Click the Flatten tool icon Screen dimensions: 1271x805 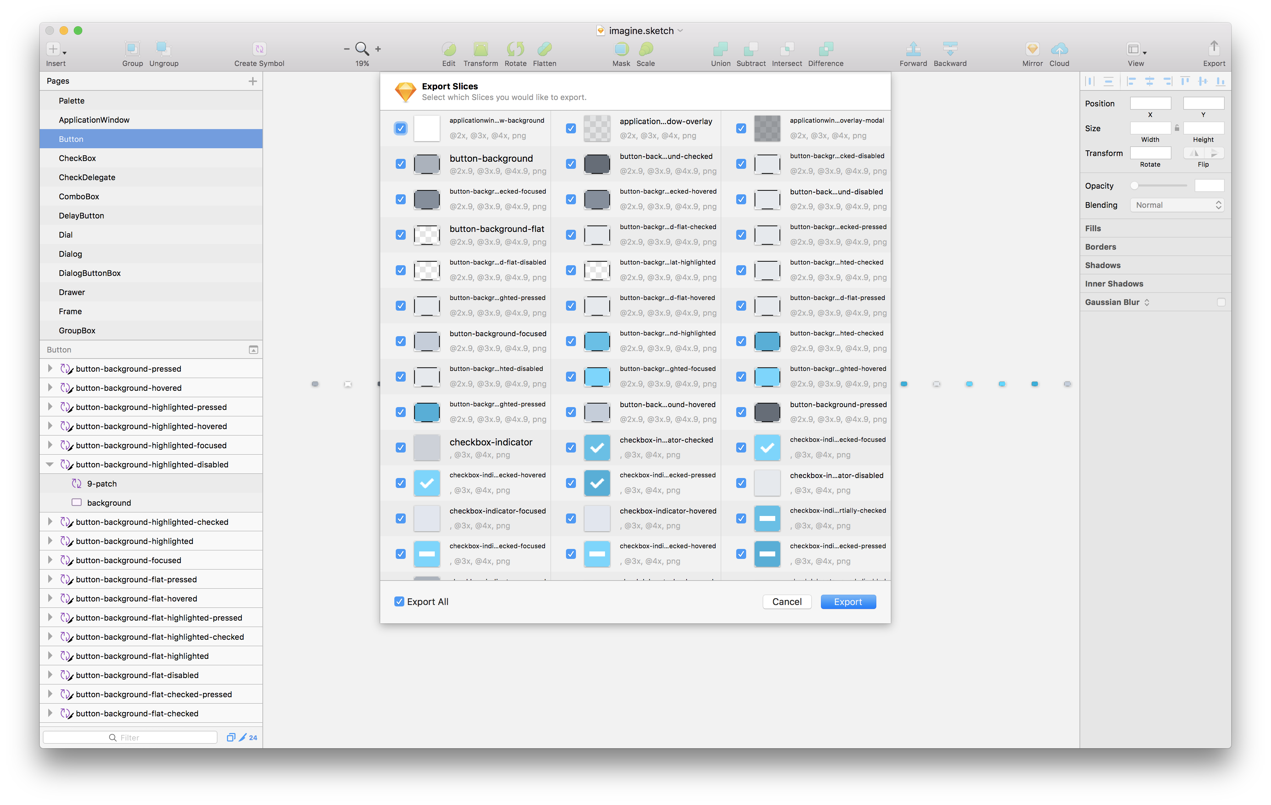click(544, 49)
